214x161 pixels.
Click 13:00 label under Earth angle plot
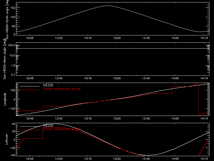[59, 38]
